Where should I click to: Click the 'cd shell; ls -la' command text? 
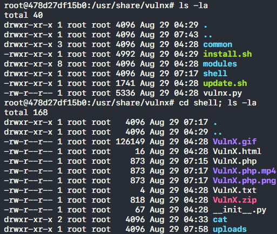click(x=218, y=103)
